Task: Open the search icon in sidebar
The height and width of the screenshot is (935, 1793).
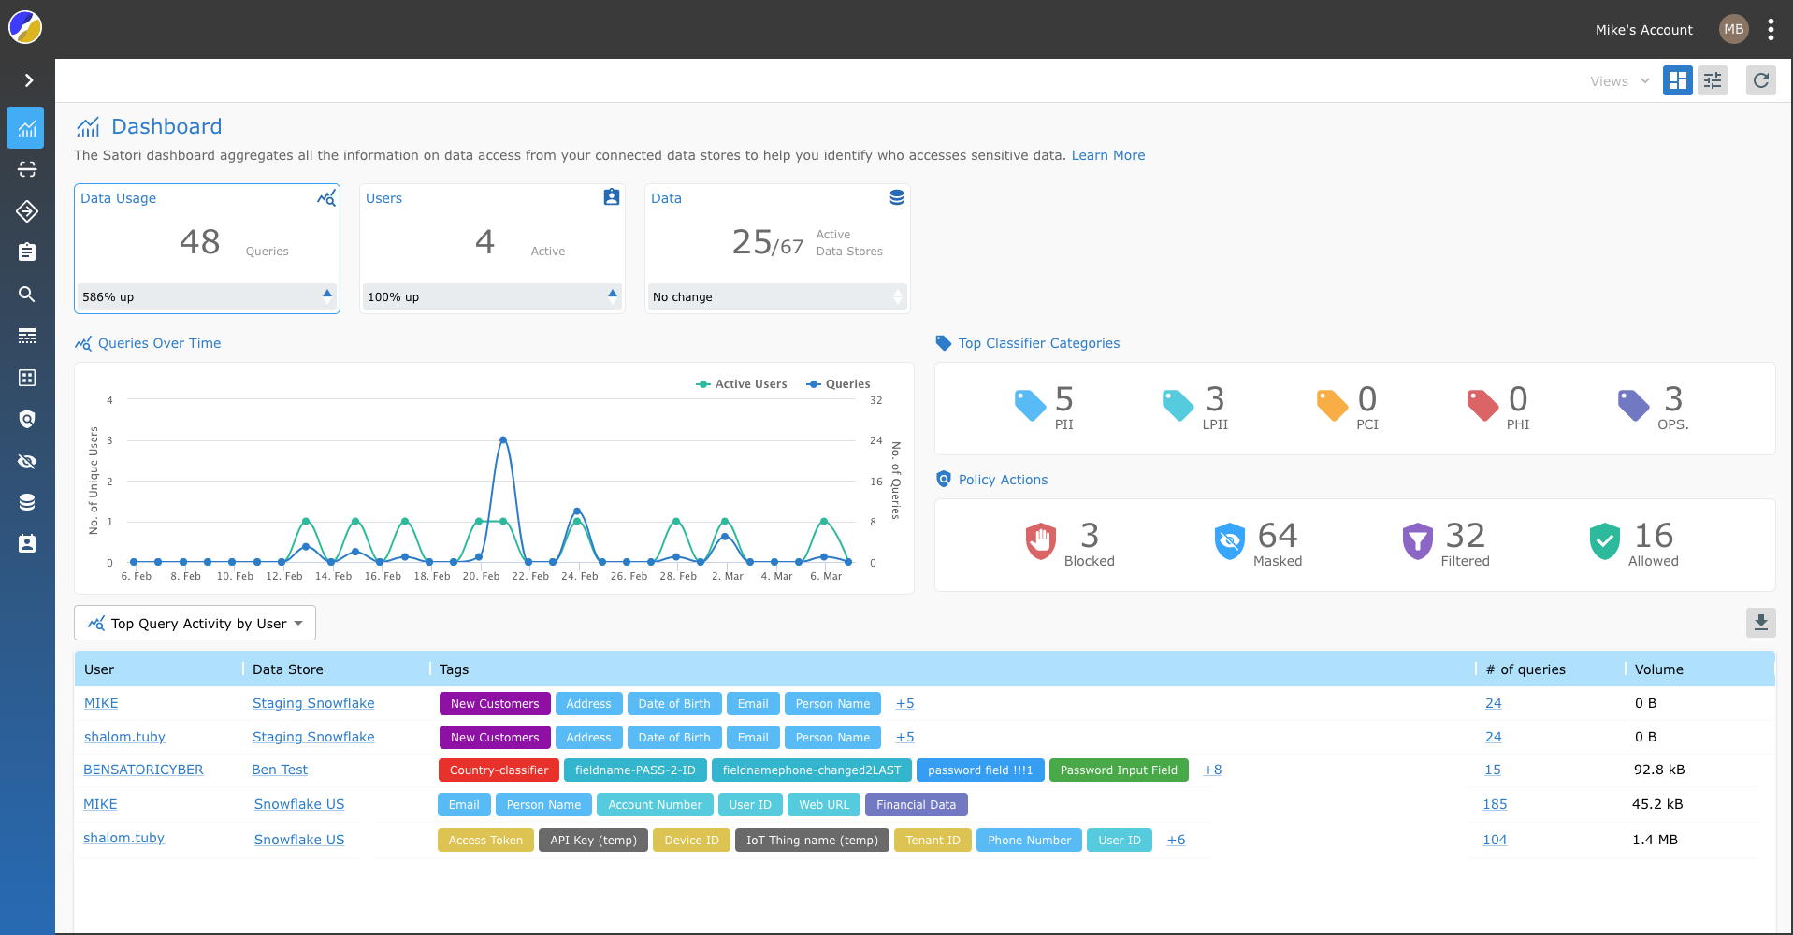Action: pyautogui.click(x=27, y=295)
